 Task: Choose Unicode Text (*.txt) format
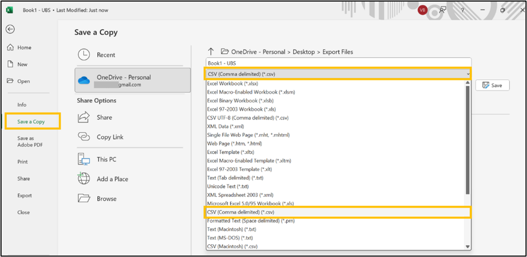pos(336,186)
